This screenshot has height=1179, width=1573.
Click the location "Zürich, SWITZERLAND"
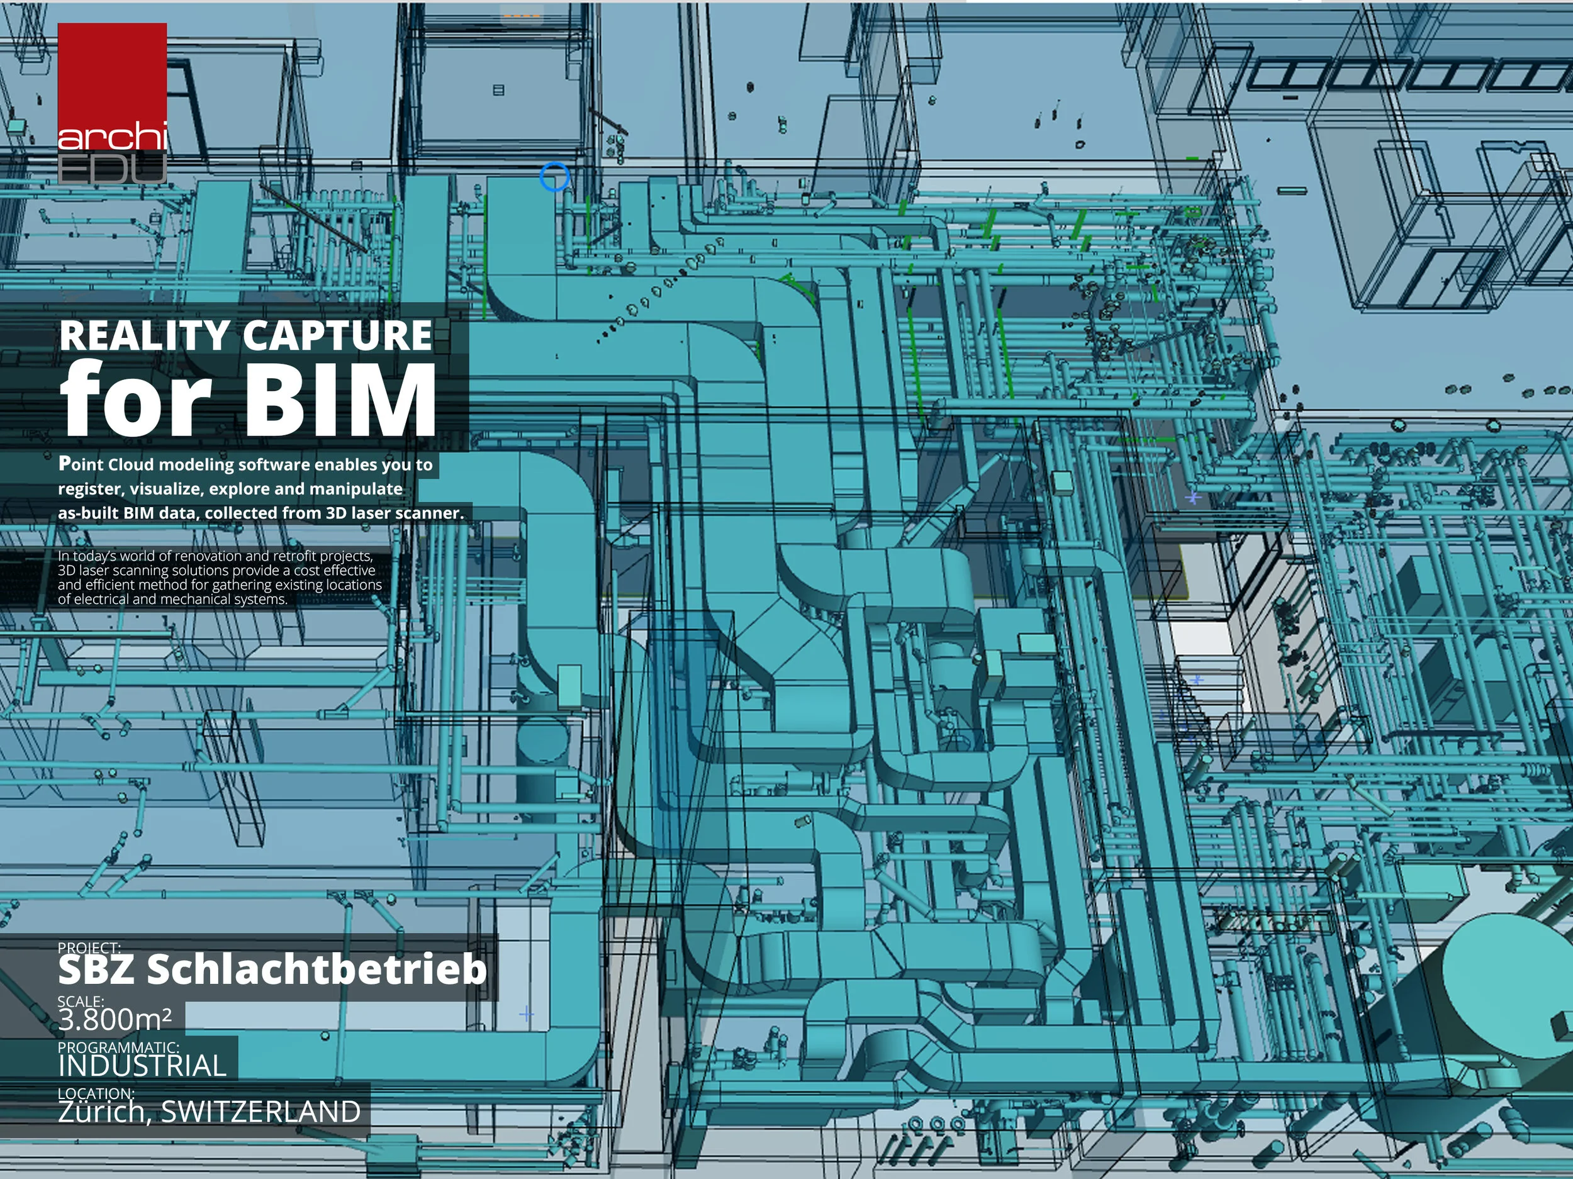pos(209,1113)
